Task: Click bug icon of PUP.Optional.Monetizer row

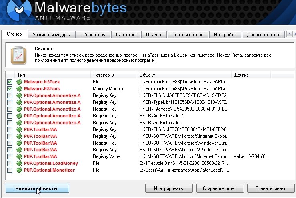Action: click(19, 170)
